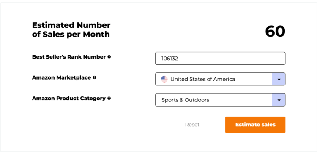Viewport: 317px width, 152px height.
Task: Click the Estimated Number heading line
Action: [x=71, y=25]
